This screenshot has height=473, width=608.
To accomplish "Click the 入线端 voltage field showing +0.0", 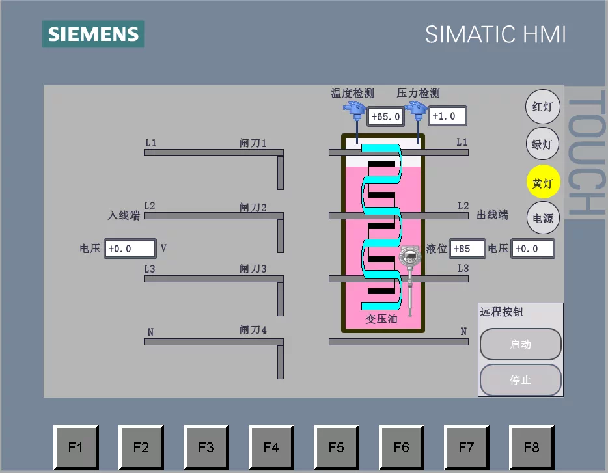I will pos(130,249).
